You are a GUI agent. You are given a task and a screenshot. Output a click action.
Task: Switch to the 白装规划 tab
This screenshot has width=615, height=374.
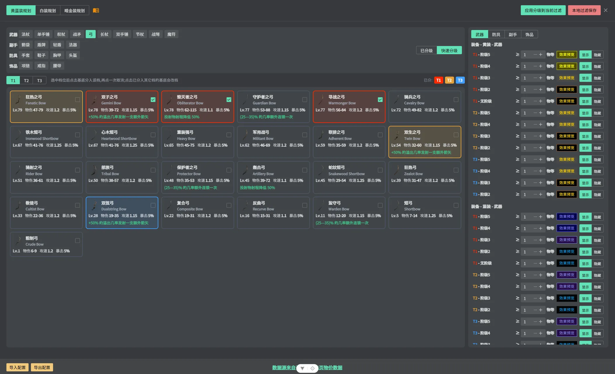tap(48, 10)
